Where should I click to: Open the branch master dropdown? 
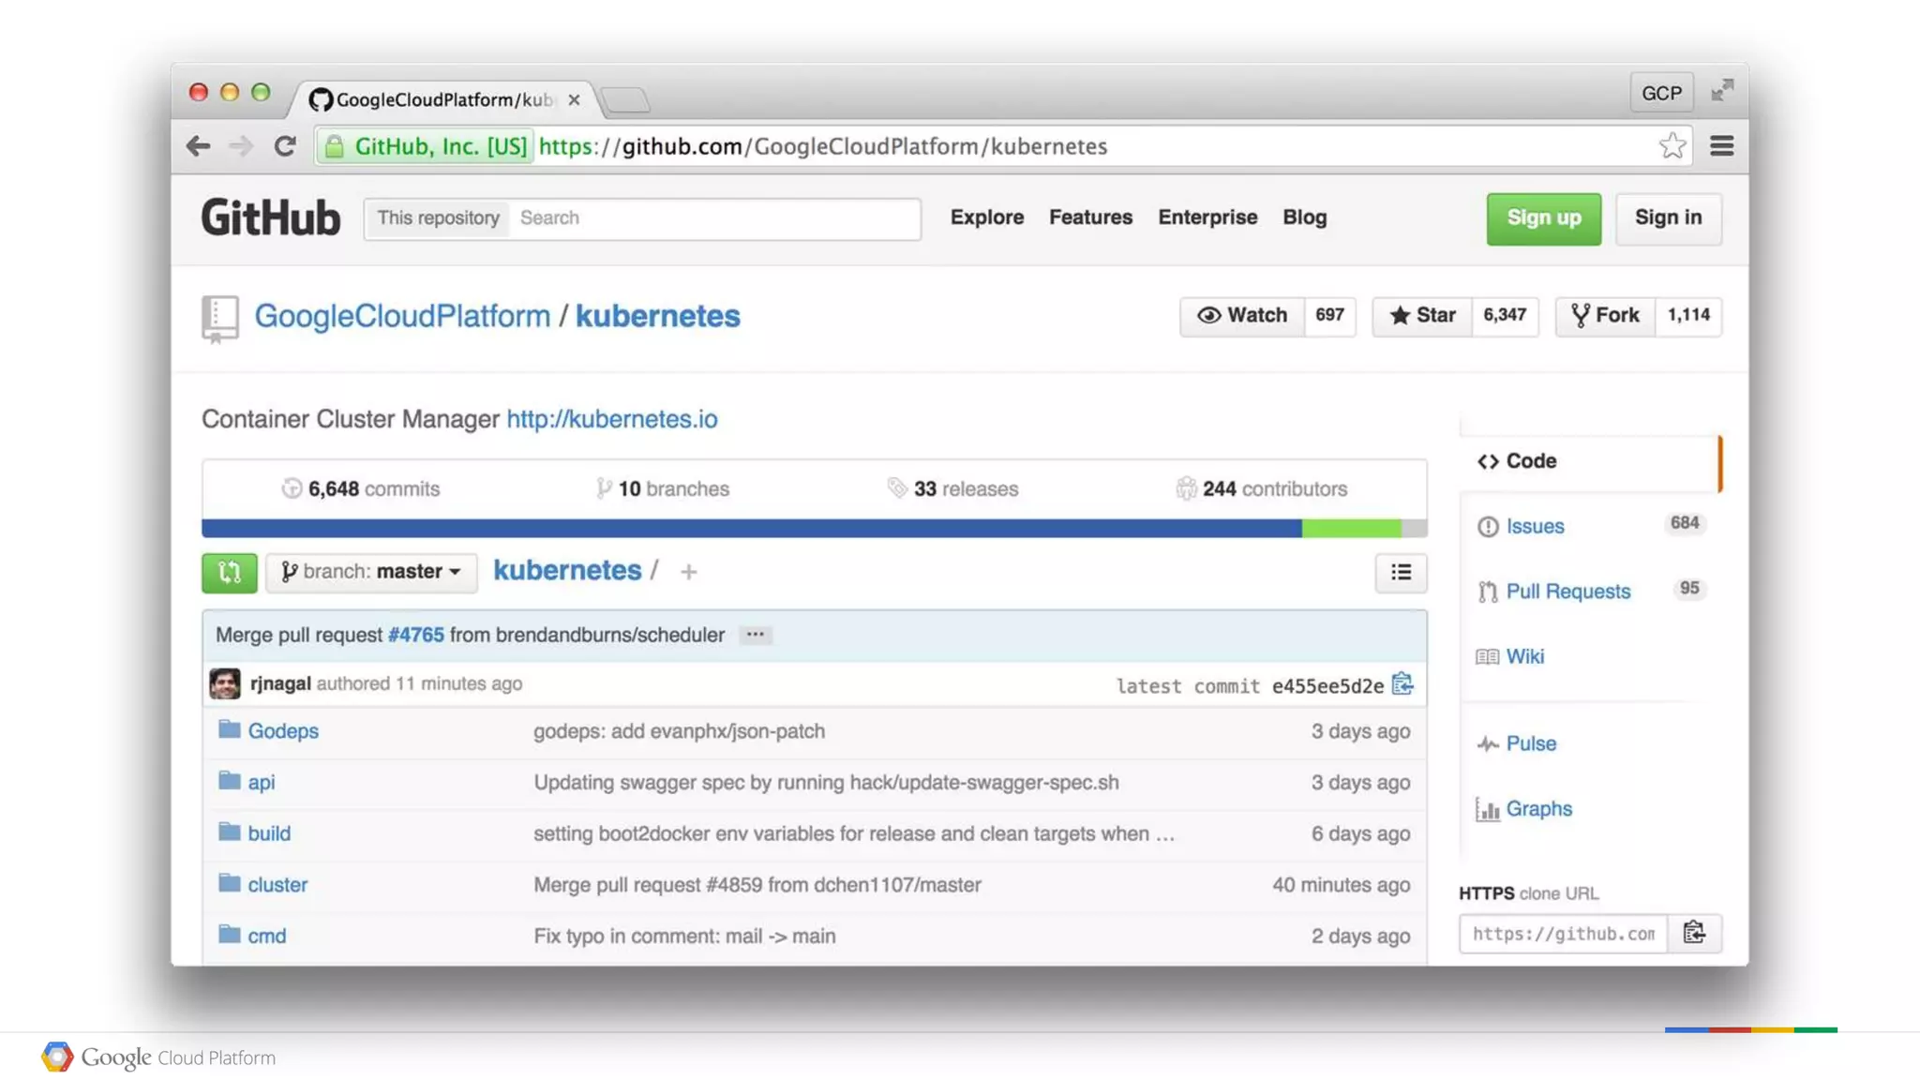[371, 572]
